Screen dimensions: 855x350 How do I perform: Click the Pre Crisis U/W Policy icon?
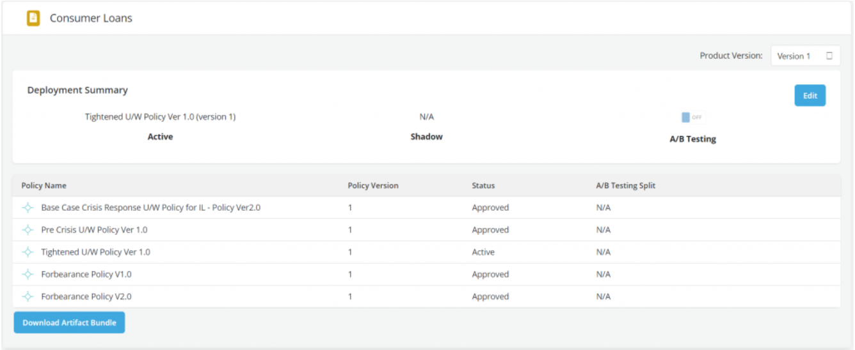click(28, 230)
